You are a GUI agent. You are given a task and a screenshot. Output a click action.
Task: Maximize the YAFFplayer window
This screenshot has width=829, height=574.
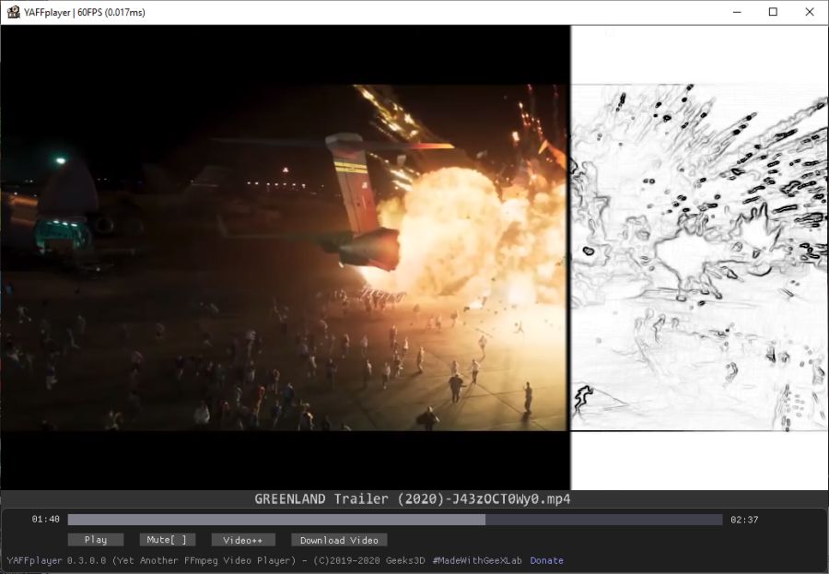click(773, 12)
